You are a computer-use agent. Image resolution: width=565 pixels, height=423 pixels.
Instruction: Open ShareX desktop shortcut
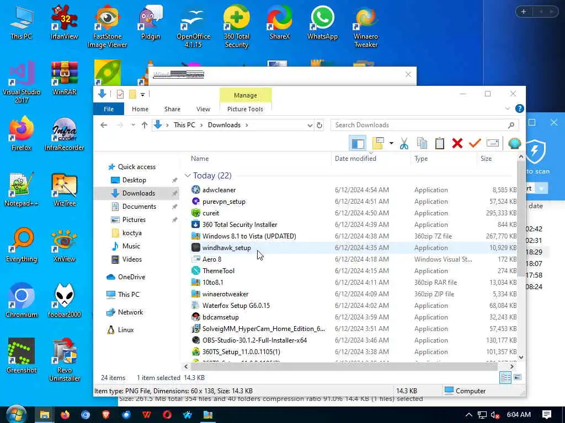point(279,23)
